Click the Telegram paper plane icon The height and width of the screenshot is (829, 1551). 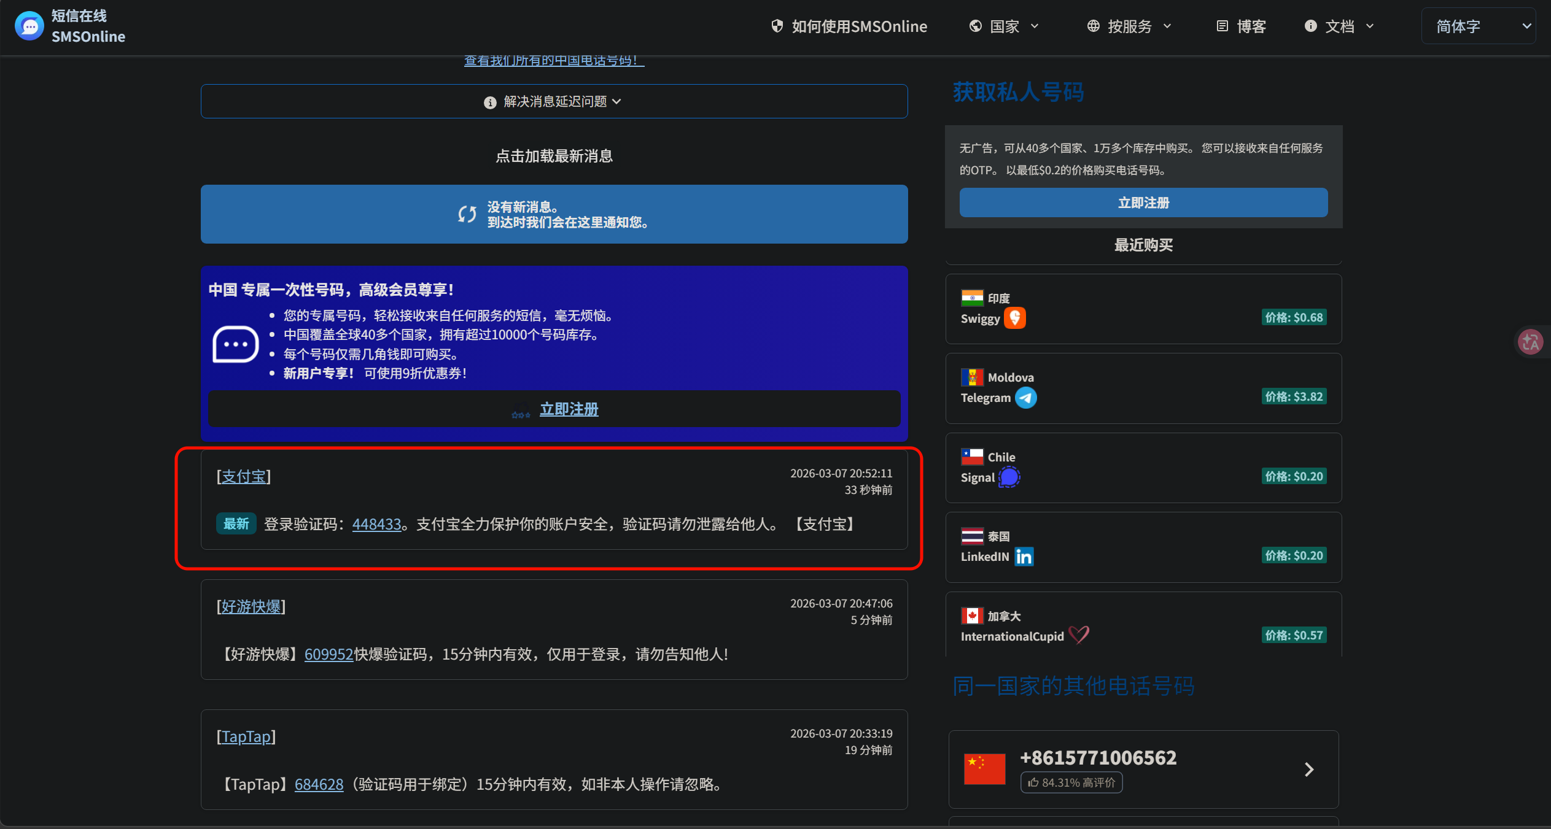(1025, 398)
